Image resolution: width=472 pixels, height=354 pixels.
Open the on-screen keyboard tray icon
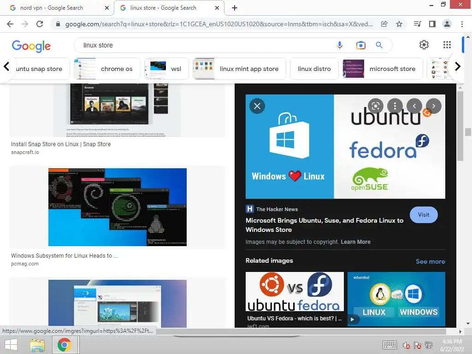tap(389, 345)
